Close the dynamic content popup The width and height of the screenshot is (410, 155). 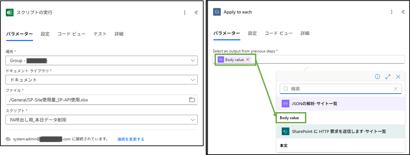coord(398,76)
